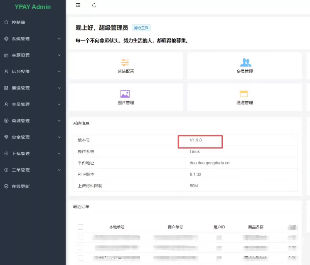Click the refresh page icon
The width and height of the screenshot is (310, 265).
pos(94,5)
